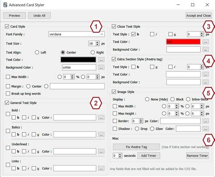Click the Advanced Card Styler title bar icon

pyautogui.click(x=5, y=5)
